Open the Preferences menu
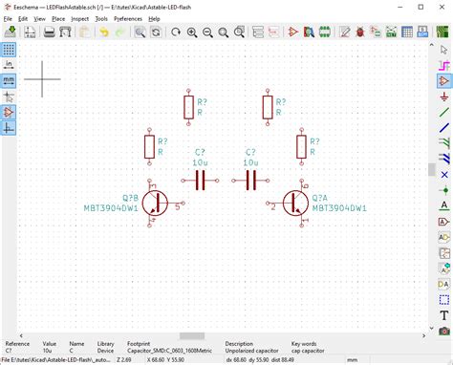This screenshot has width=453, height=365. click(128, 19)
